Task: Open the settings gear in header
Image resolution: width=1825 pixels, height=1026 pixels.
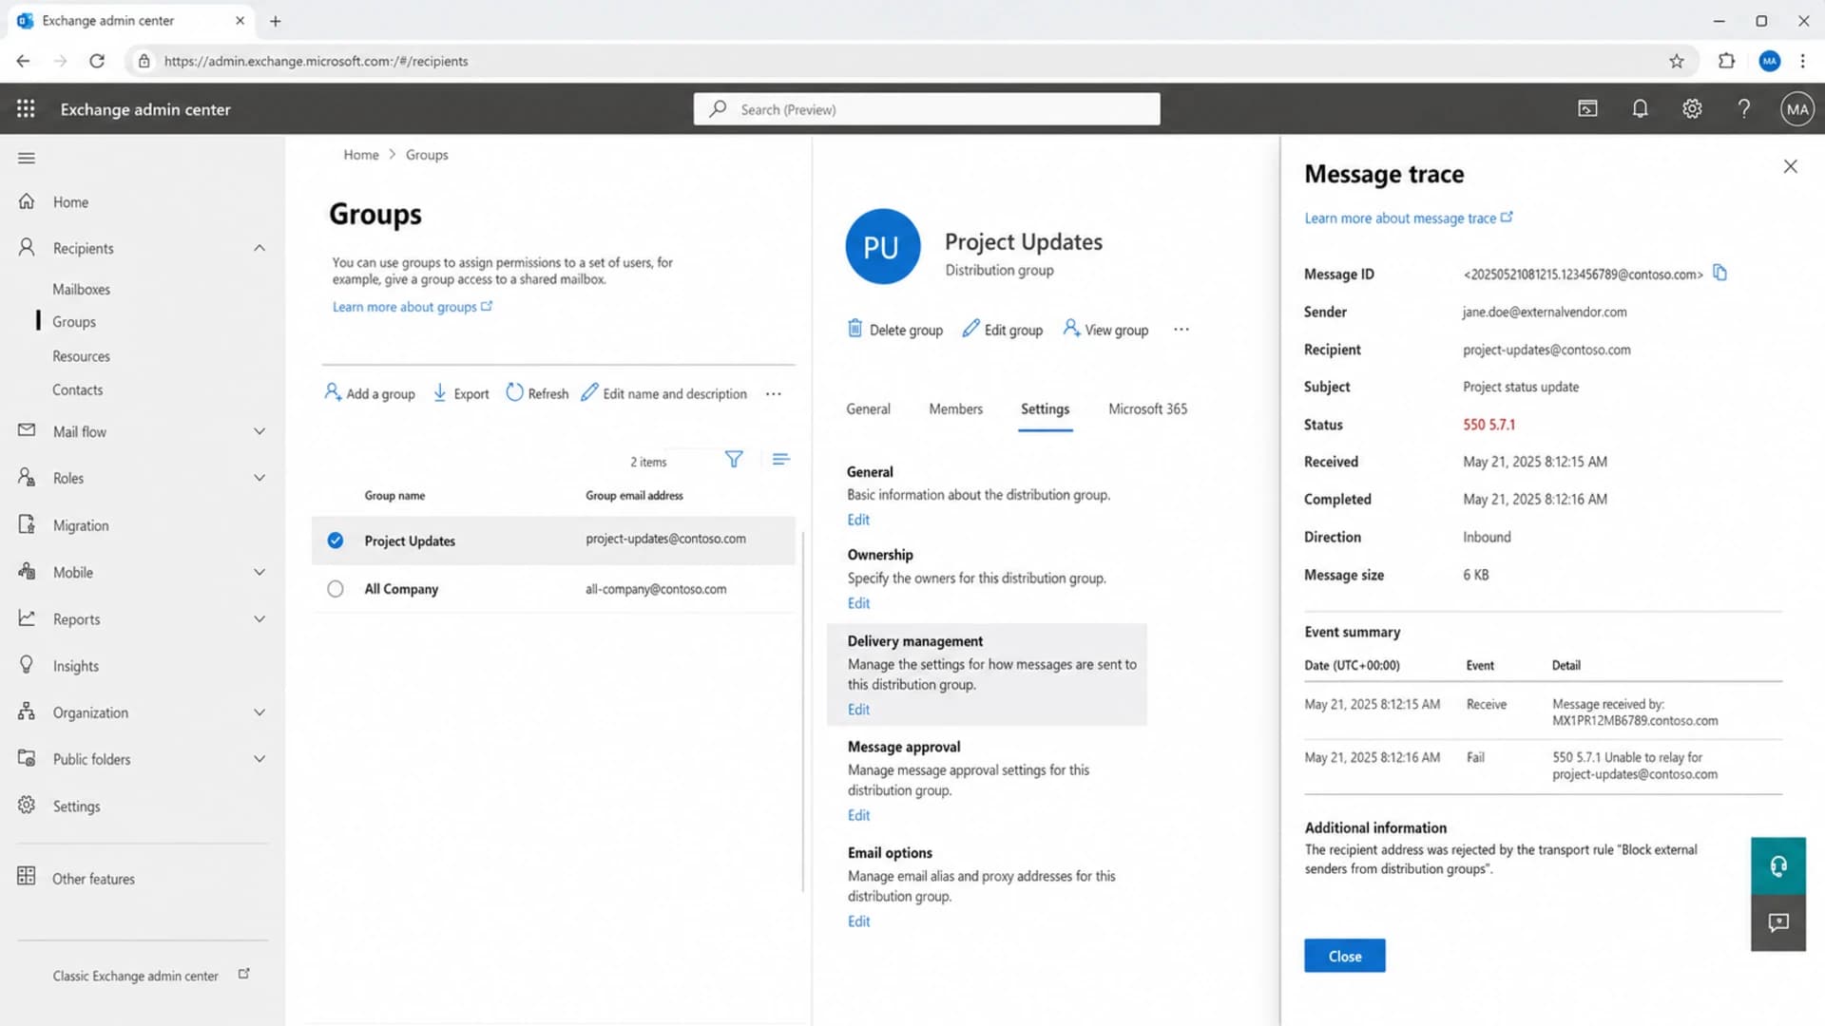Action: (1692, 109)
